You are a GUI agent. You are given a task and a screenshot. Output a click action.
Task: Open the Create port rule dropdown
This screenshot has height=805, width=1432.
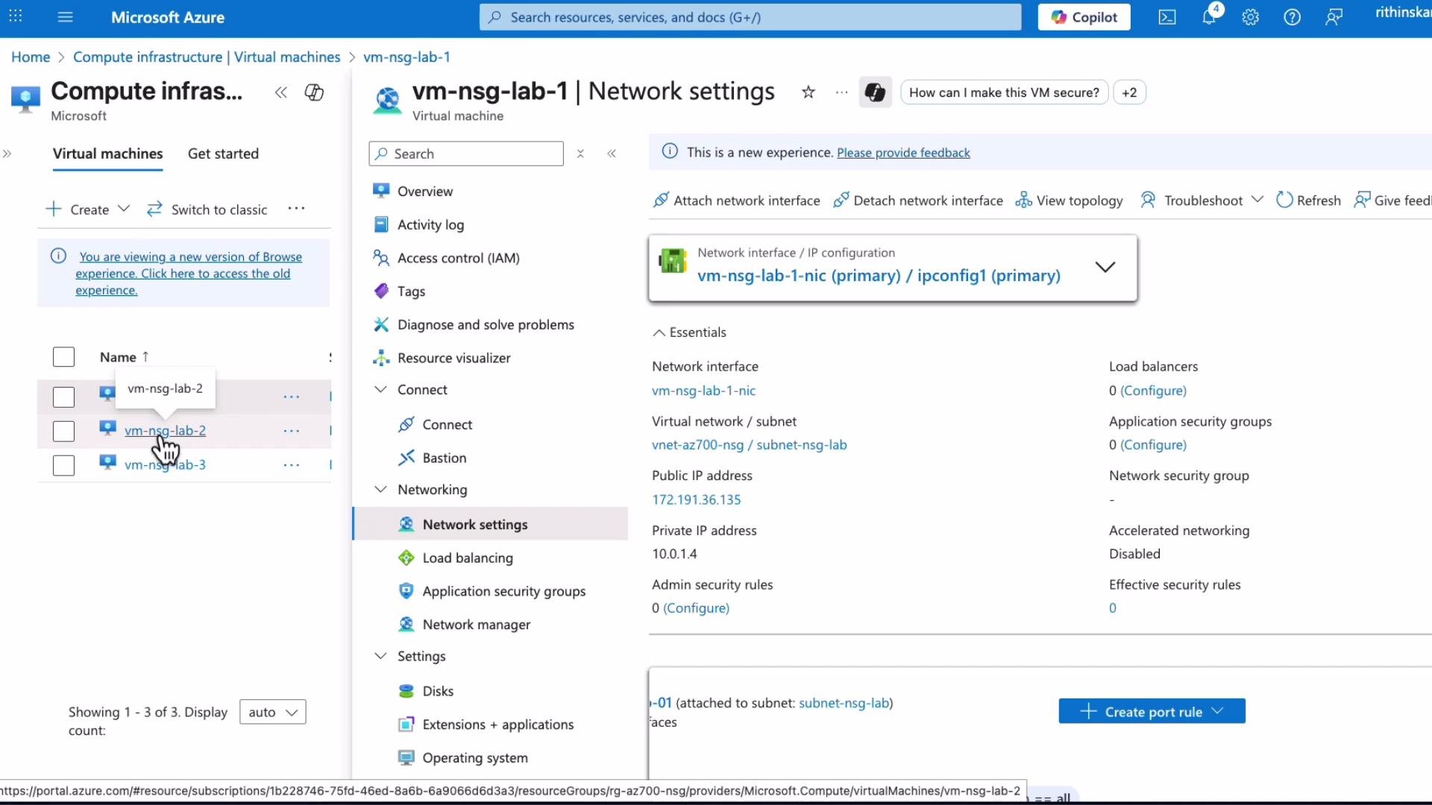1152,711
